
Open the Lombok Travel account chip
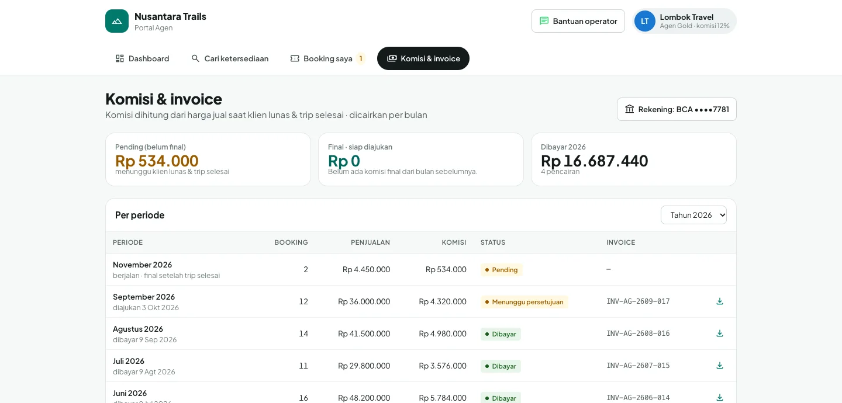click(x=684, y=21)
